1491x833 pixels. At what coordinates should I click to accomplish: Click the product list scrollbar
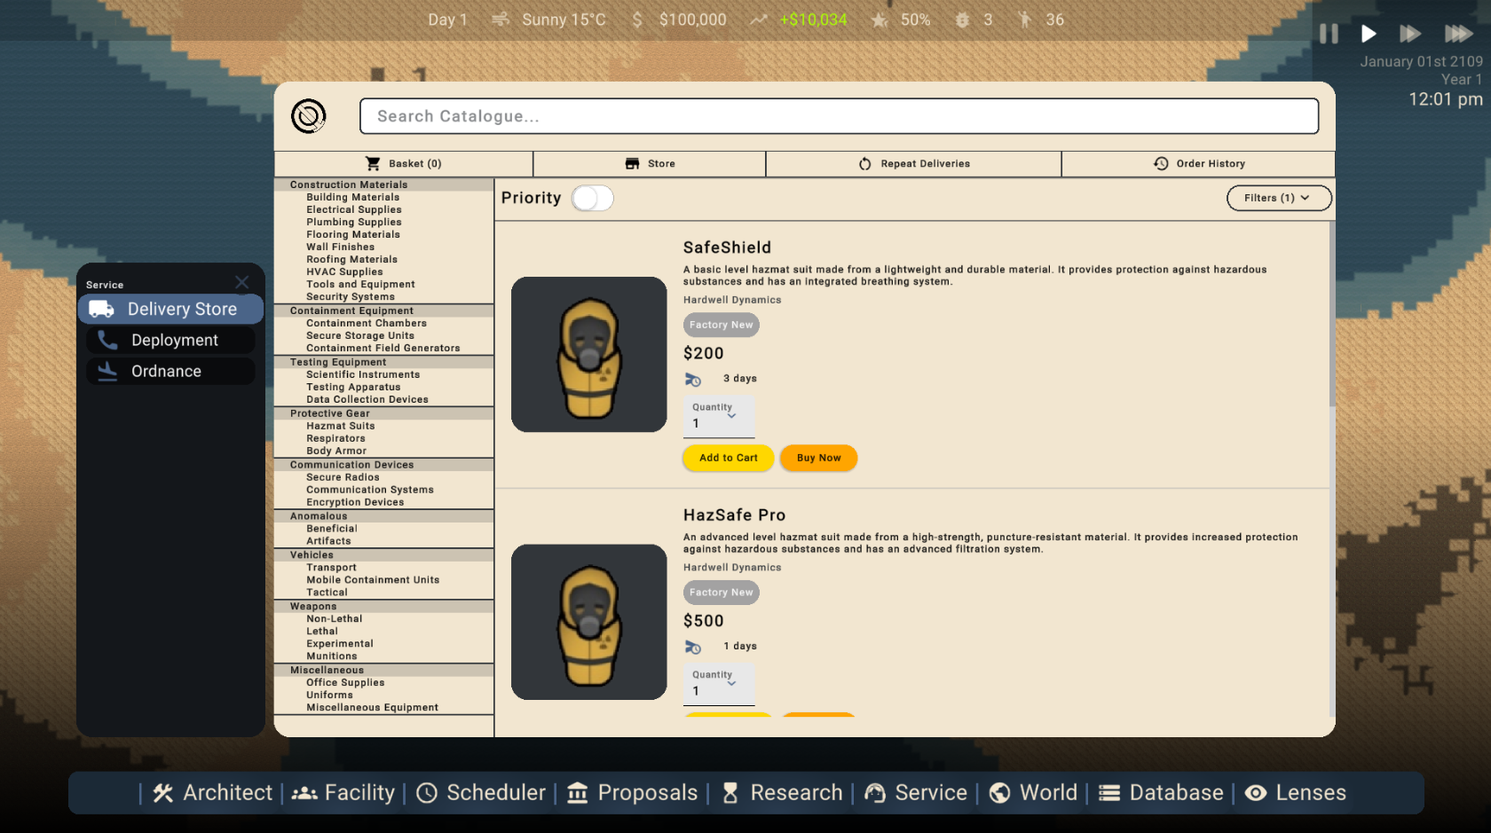(x=1331, y=315)
